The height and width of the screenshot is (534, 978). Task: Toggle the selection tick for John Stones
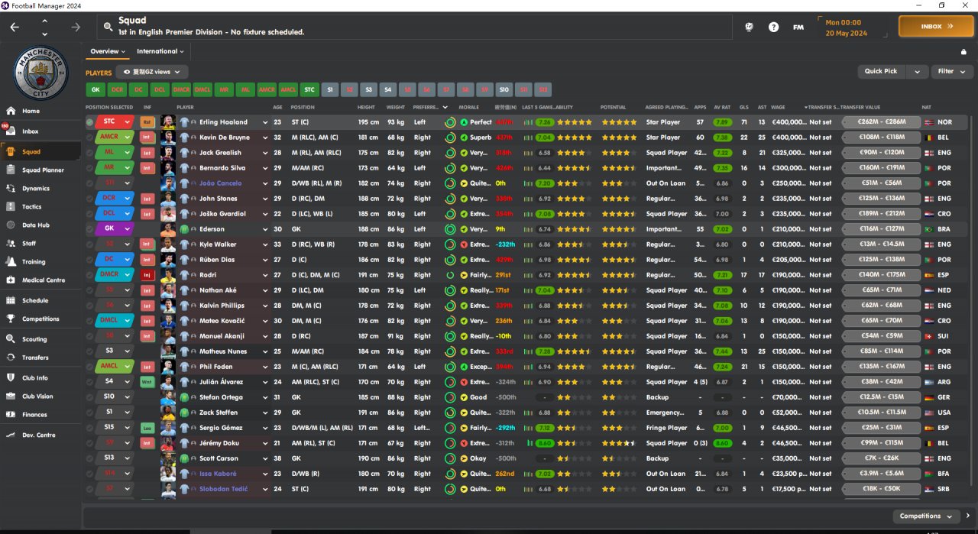(x=89, y=199)
